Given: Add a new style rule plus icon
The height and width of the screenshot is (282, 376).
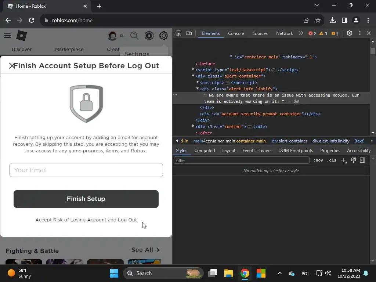Looking at the screenshot, I should tap(344, 160).
